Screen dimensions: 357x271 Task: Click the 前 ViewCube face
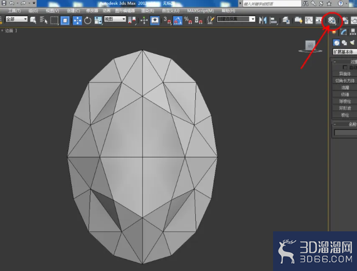(310, 45)
